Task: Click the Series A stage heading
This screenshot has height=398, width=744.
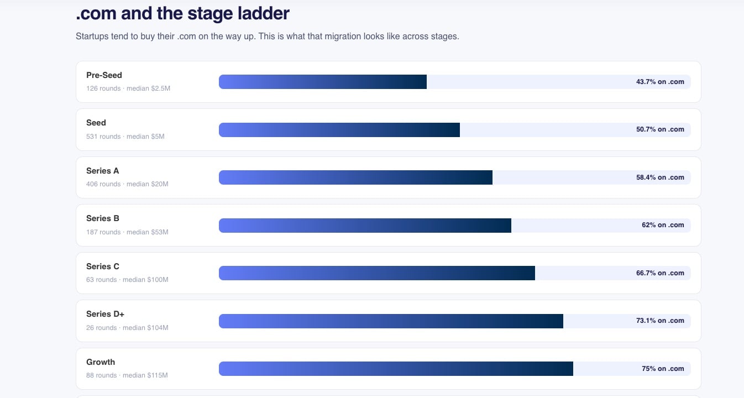Action: coord(103,171)
